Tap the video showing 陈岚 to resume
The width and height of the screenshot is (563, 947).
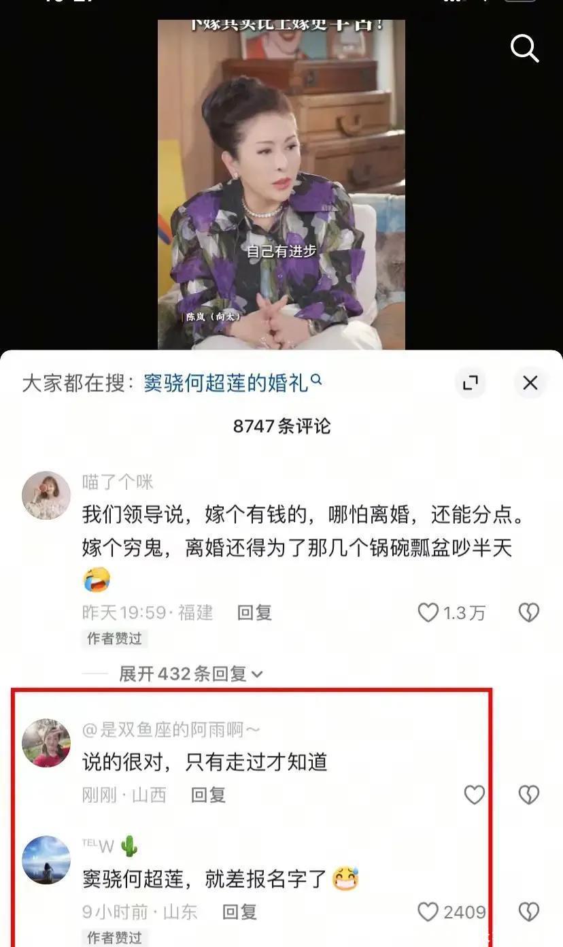click(281, 184)
